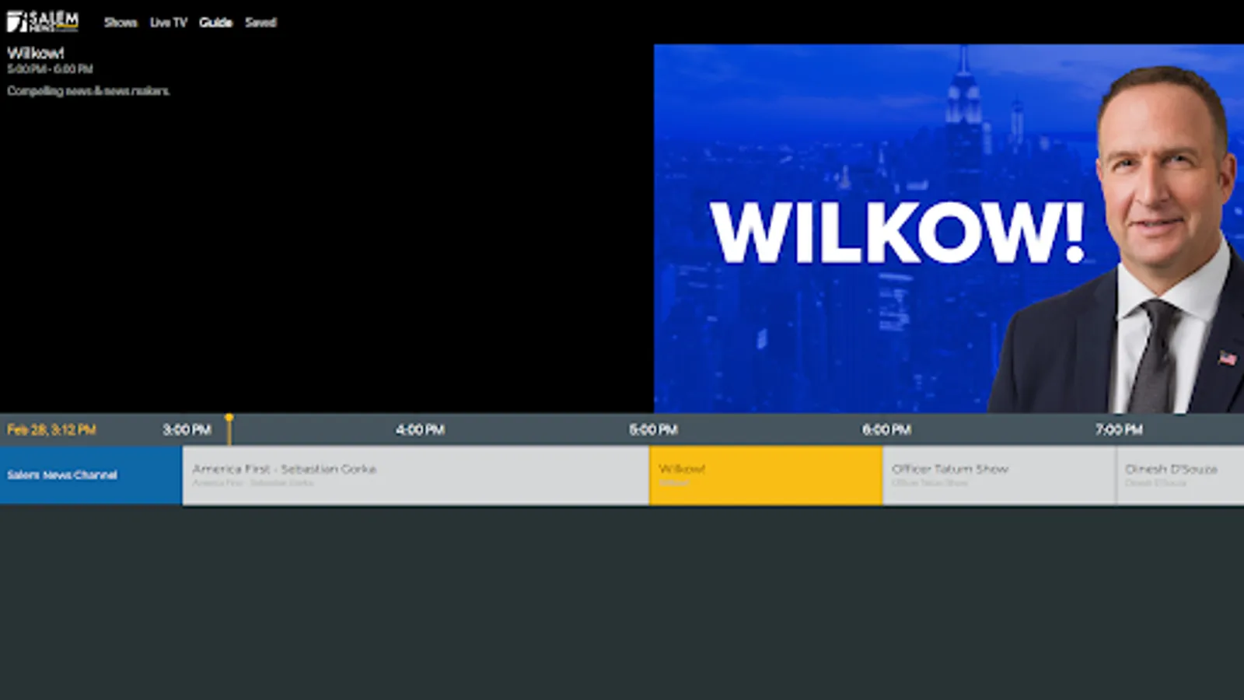Click the 4:00 PM time label

click(420, 429)
